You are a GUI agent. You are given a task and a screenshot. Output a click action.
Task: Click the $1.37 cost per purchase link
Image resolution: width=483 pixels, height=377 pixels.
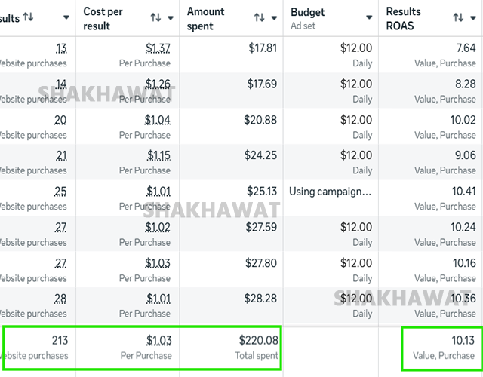click(x=158, y=48)
